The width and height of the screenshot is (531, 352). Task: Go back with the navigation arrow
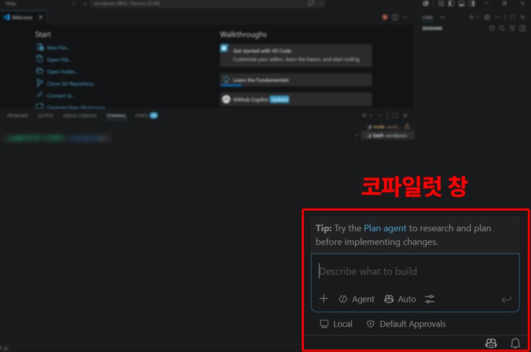tap(74, 4)
